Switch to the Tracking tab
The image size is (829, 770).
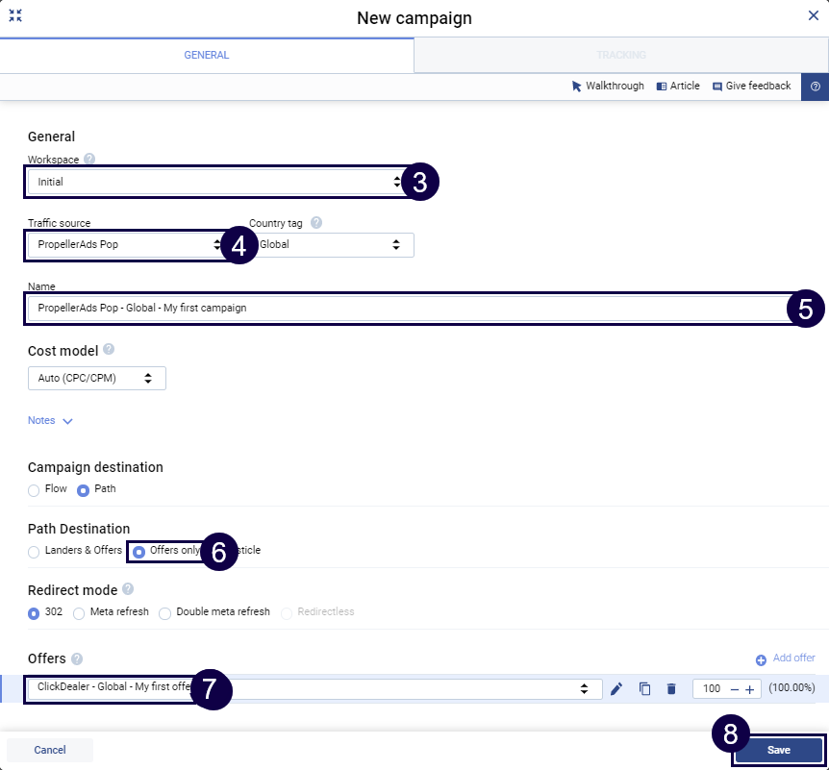620,55
